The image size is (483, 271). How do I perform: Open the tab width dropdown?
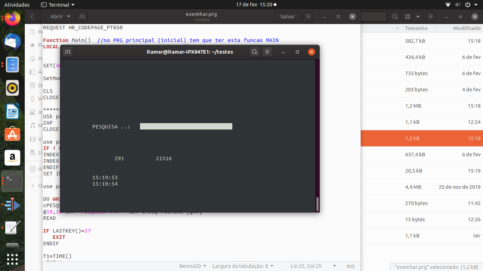point(243,266)
